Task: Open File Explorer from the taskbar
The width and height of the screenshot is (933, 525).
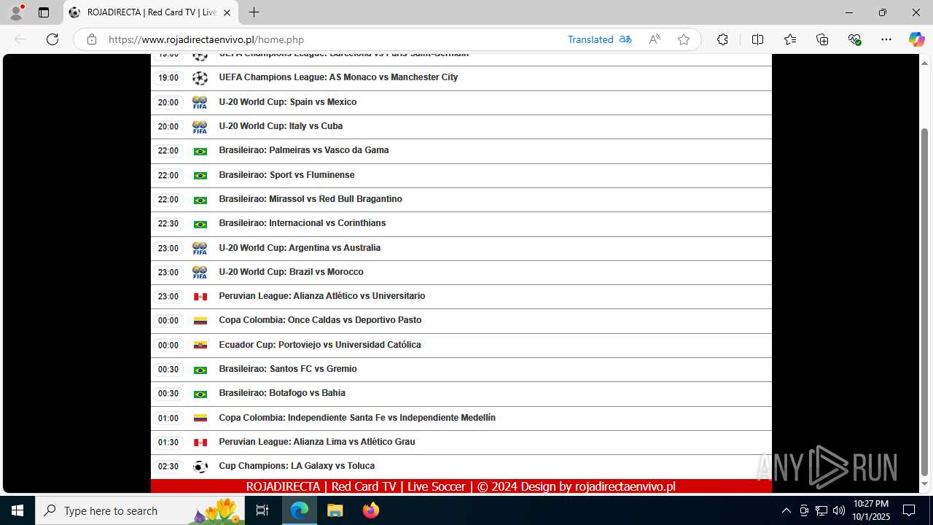Action: pyautogui.click(x=335, y=510)
